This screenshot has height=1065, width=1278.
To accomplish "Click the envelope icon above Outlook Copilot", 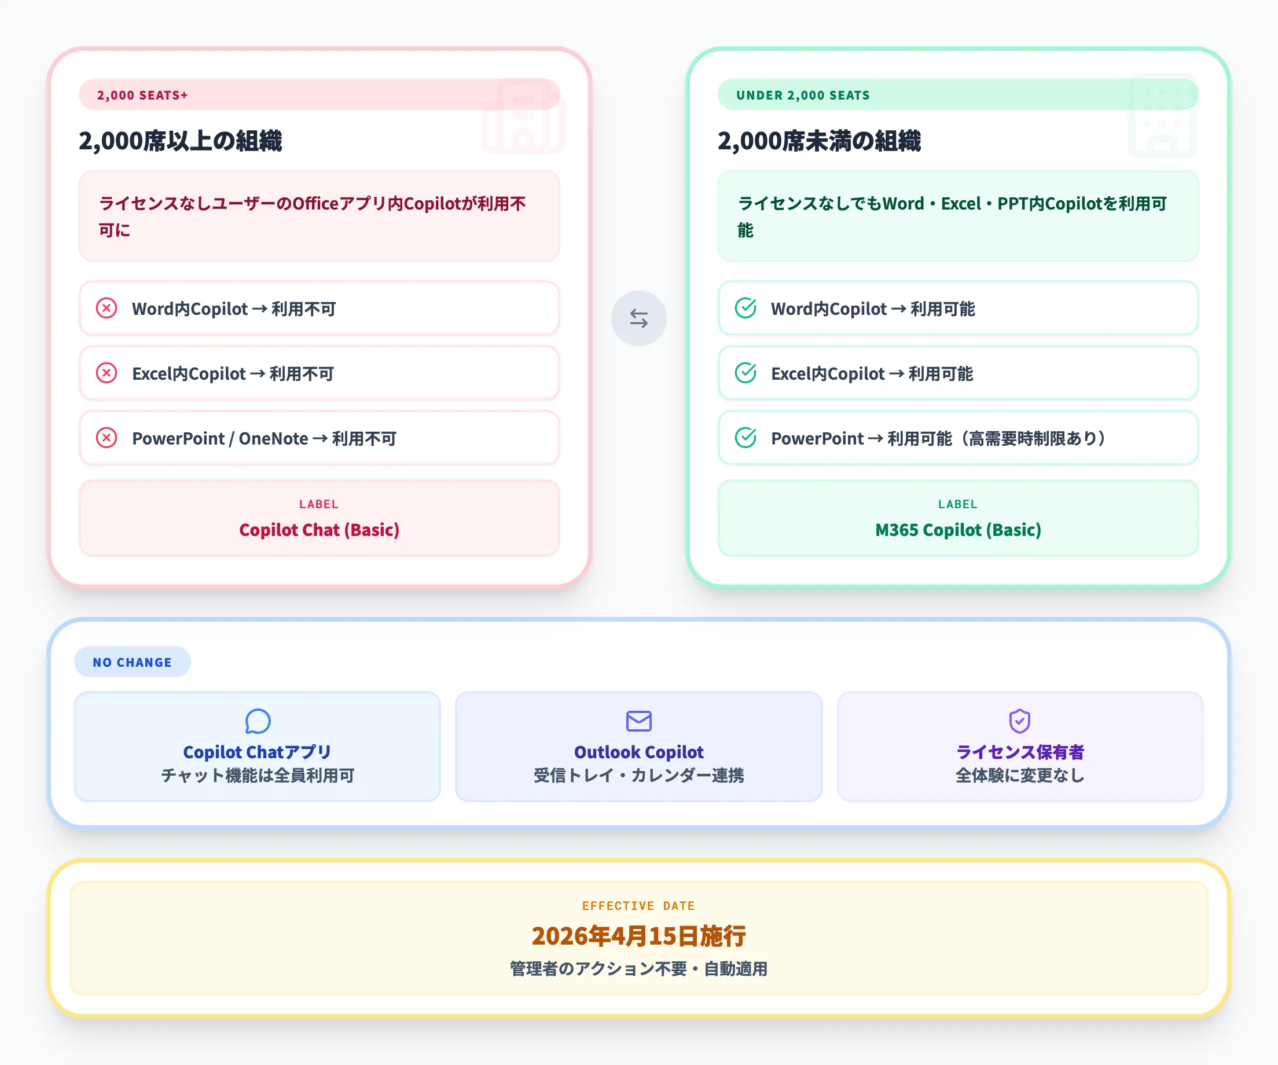I will [x=638, y=722].
